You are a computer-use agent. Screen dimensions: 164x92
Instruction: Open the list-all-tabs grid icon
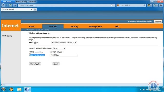162,9
